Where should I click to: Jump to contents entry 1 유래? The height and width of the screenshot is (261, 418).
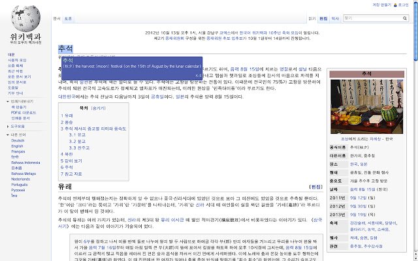(x=67, y=115)
